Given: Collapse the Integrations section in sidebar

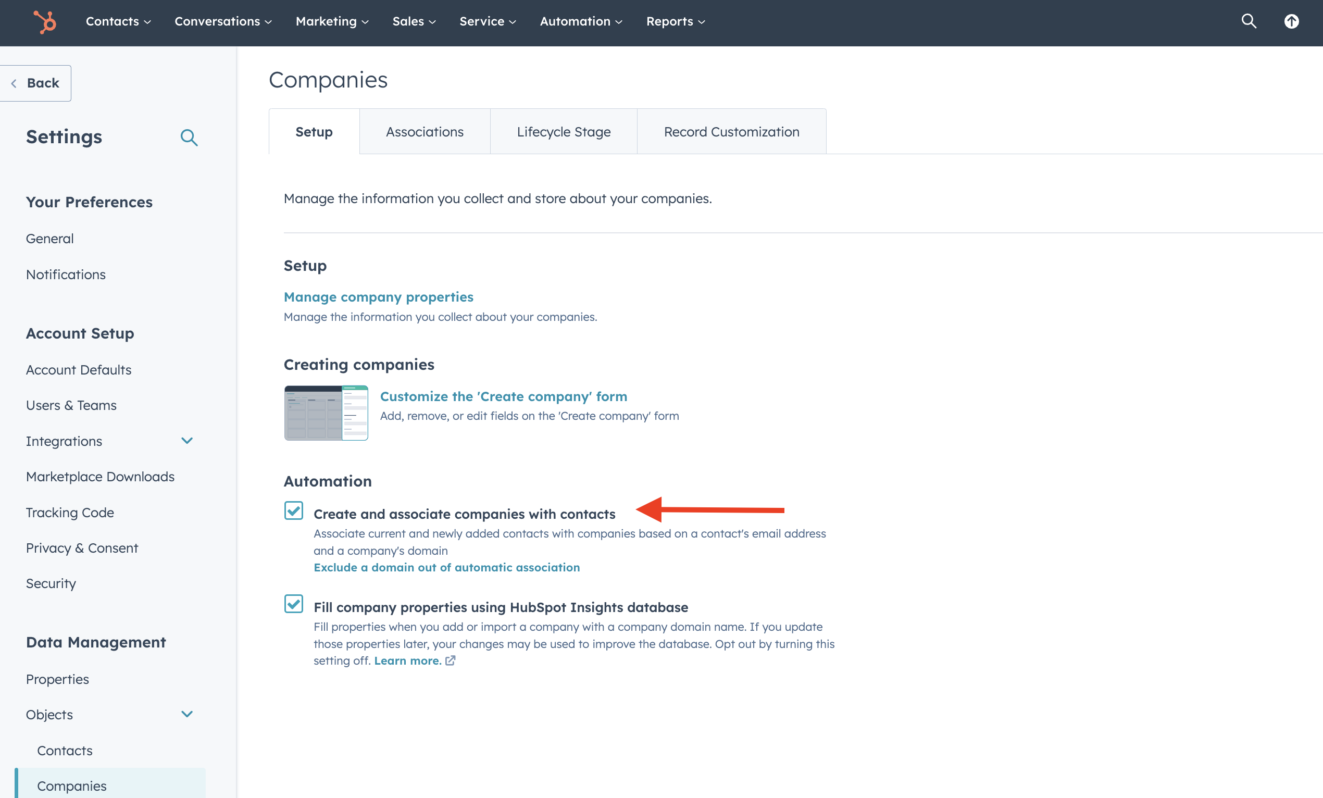Looking at the screenshot, I should (x=187, y=440).
